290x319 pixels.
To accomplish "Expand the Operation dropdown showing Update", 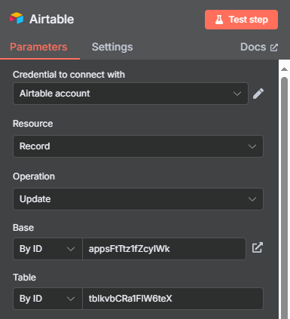I will pos(138,199).
